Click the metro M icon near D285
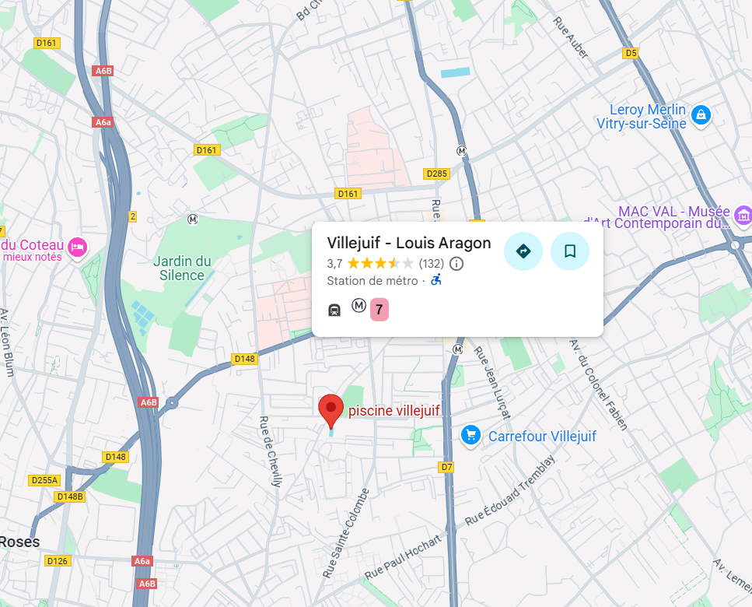Screen dimensions: 752x607 (x=461, y=151)
